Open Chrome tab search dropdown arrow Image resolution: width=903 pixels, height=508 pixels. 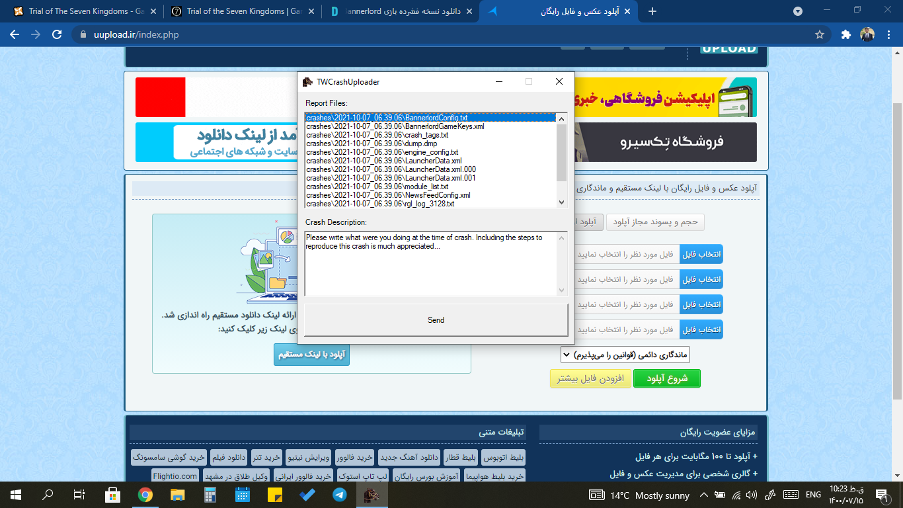[x=798, y=11]
